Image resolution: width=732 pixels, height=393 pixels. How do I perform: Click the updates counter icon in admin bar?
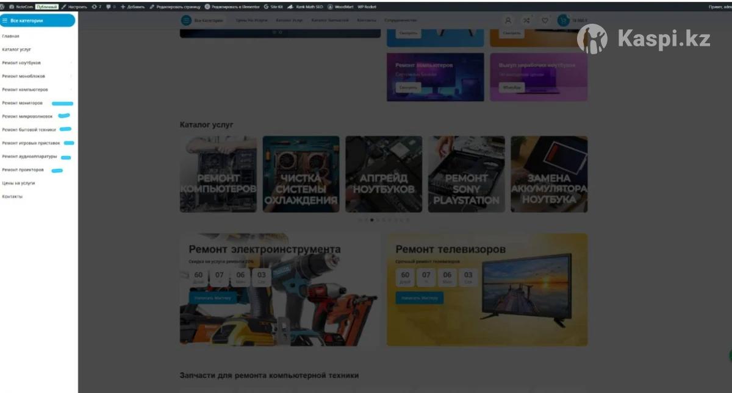tap(96, 7)
